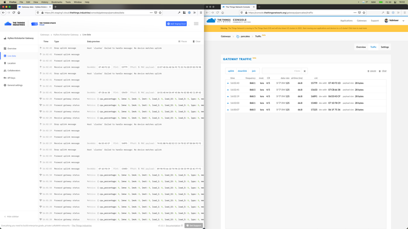Screen dimensions: 408x229
Task: Clear the live data list in the Things Stack
Action: point(197,41)
